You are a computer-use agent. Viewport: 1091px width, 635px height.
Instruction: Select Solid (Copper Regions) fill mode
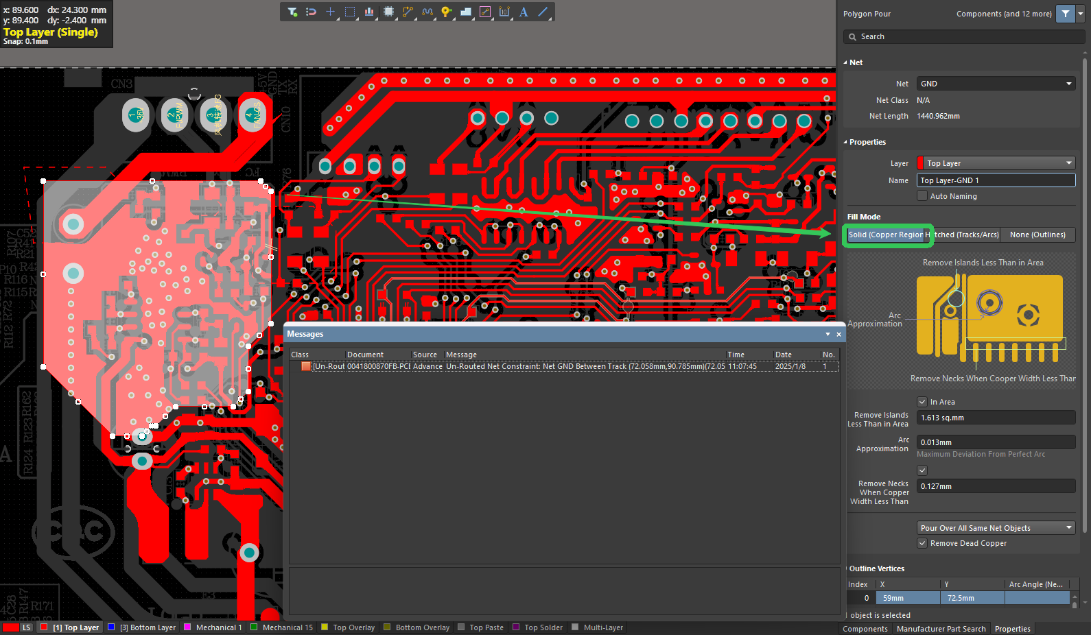(886, 235)
